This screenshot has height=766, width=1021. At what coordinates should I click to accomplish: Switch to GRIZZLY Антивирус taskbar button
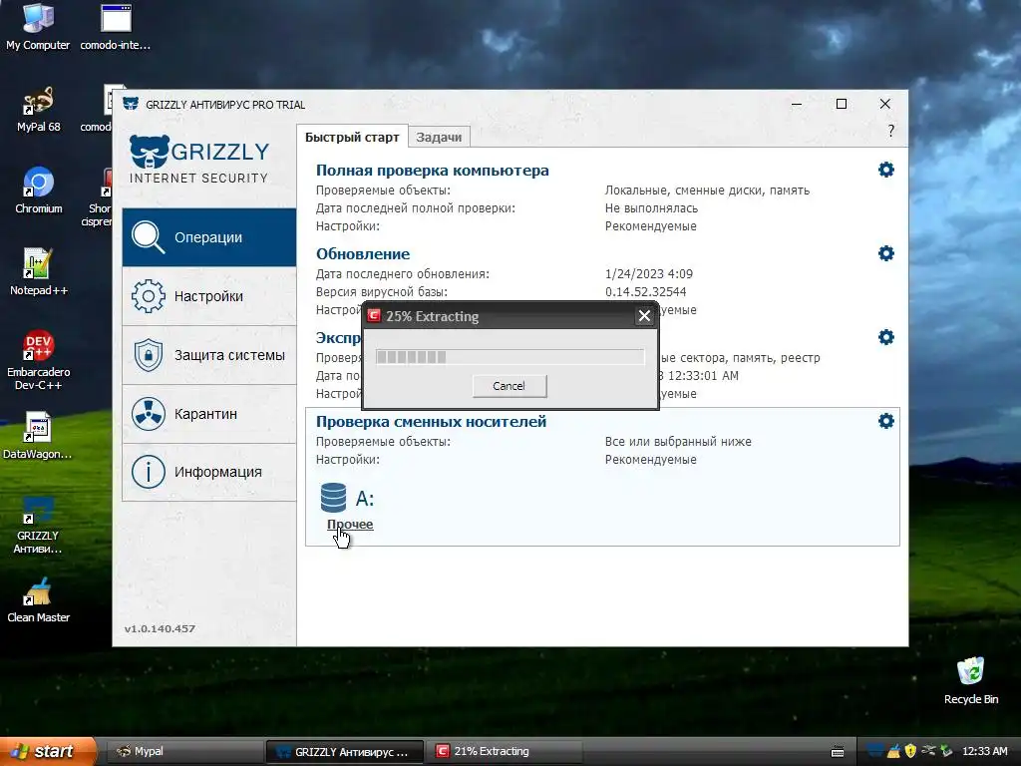tap(344, 752)
